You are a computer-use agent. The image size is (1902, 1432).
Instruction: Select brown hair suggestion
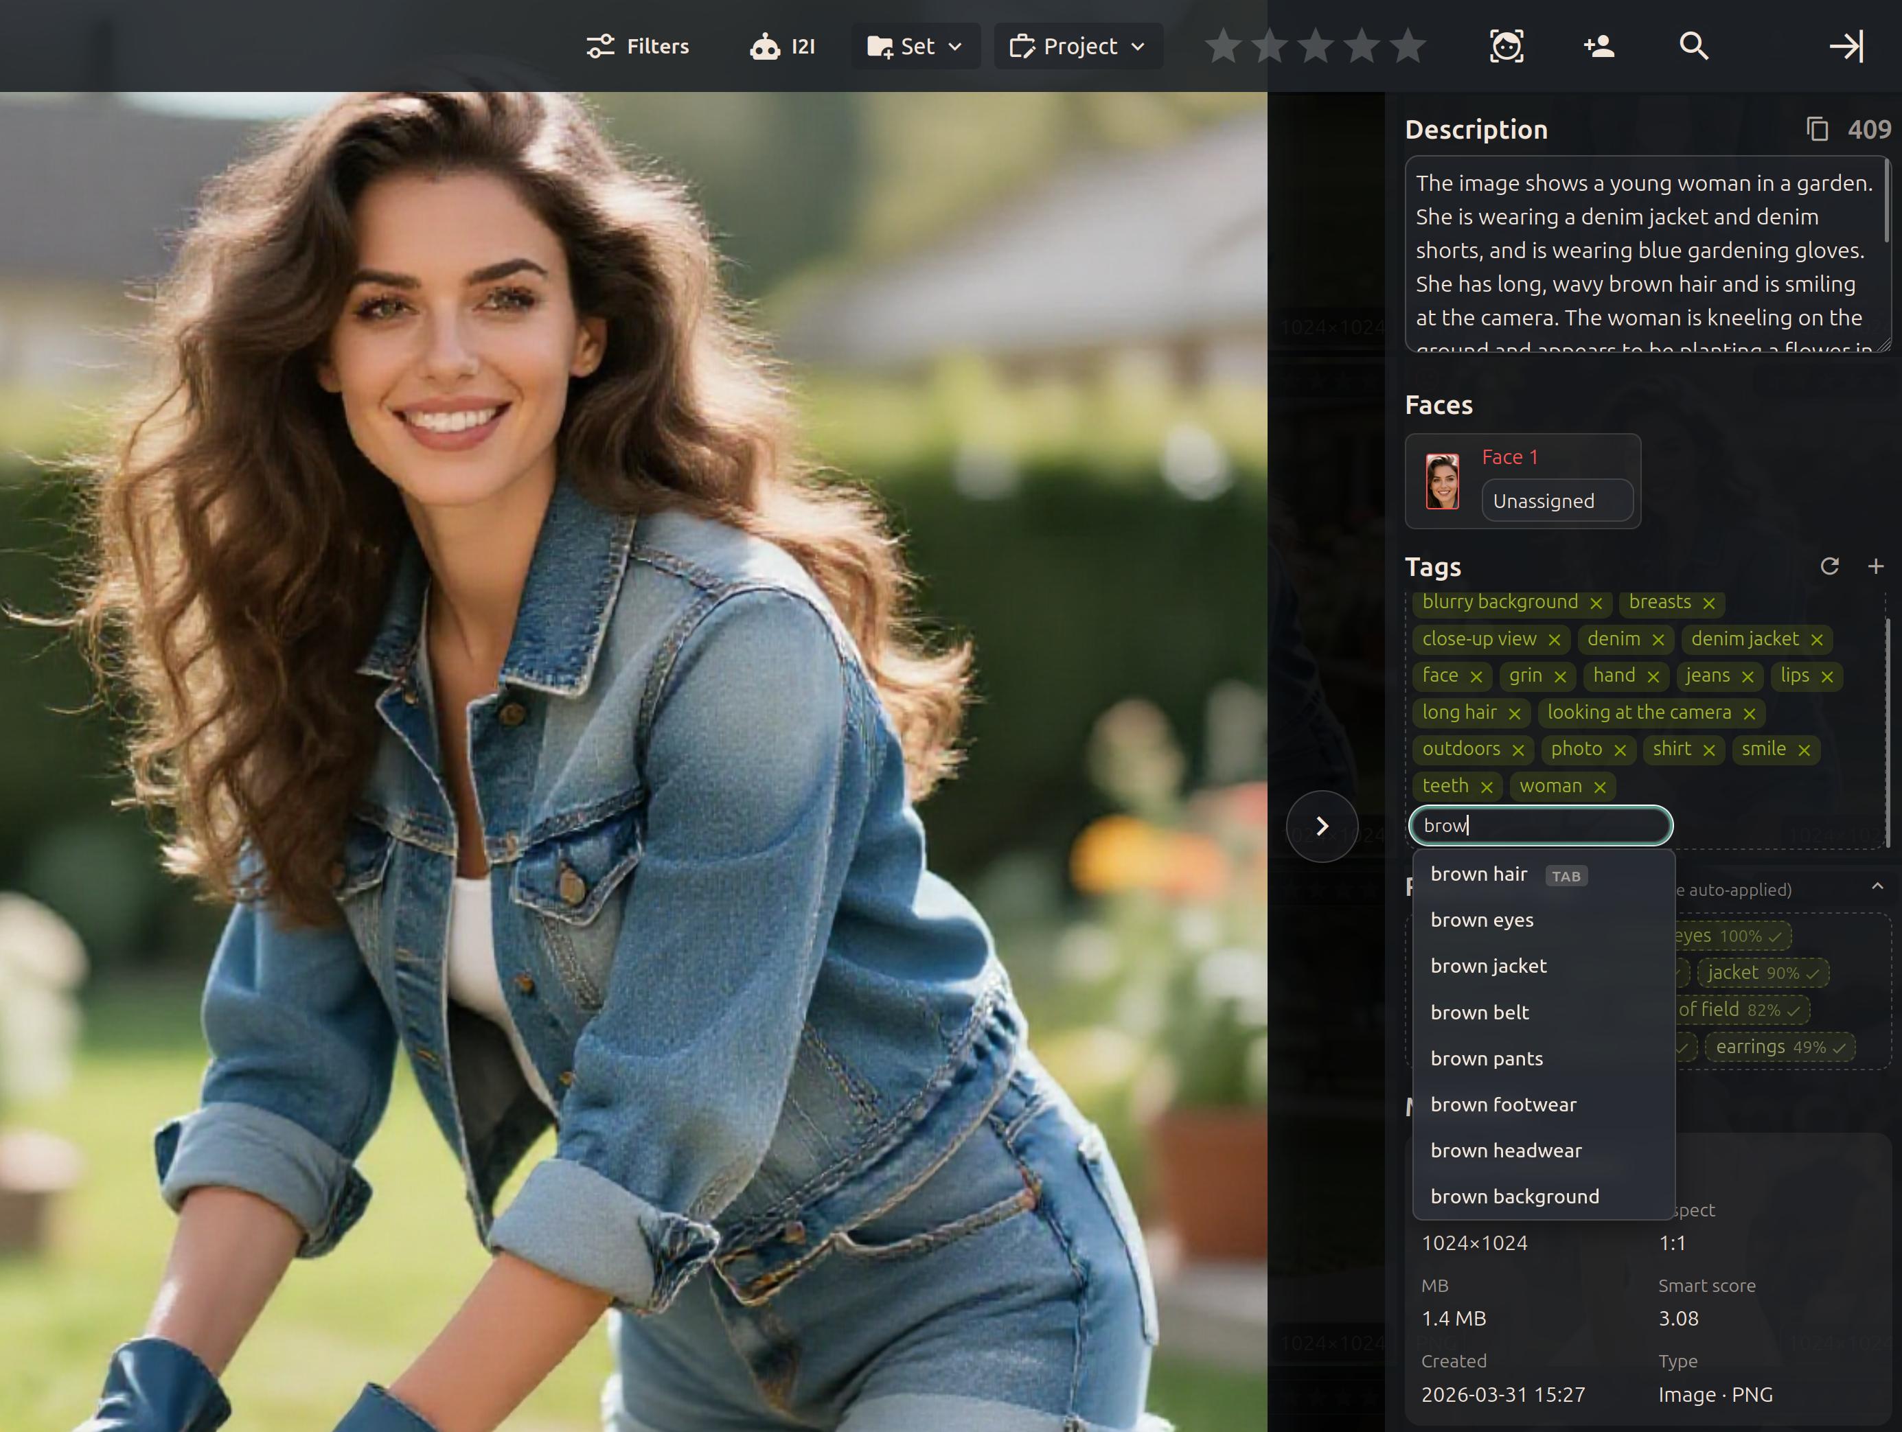[x=1478, y=874]
